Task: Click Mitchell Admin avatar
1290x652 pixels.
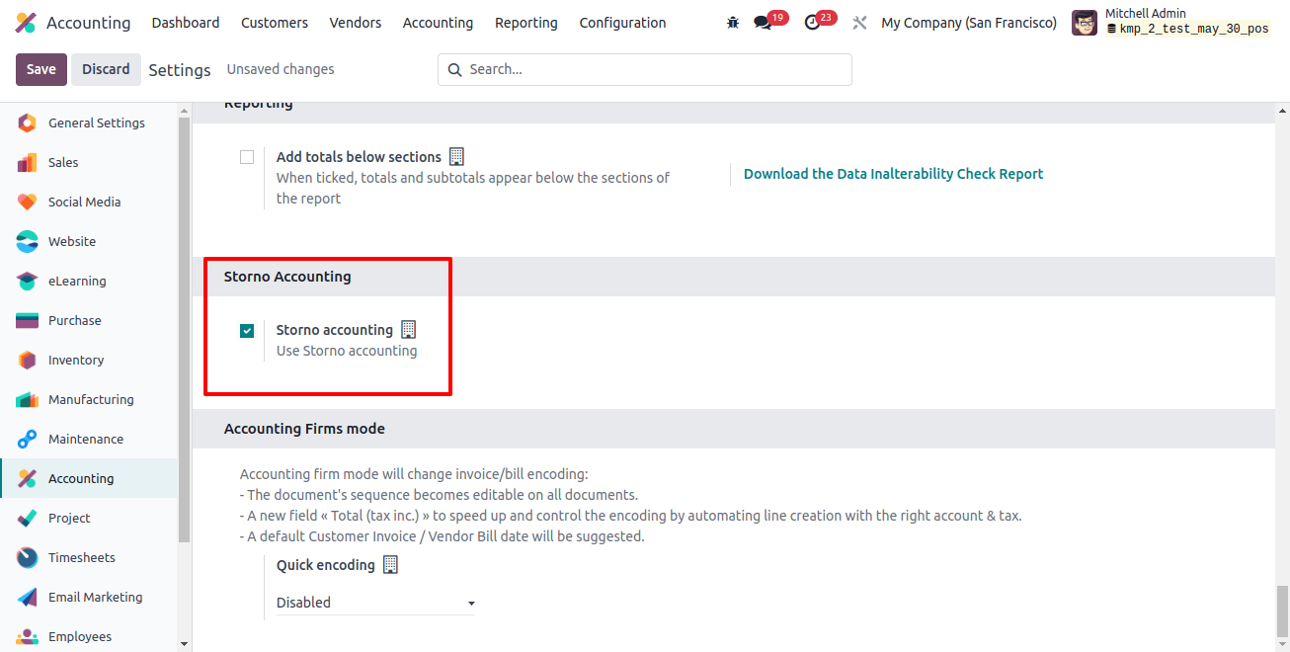Action: [x=1085, y=23]
